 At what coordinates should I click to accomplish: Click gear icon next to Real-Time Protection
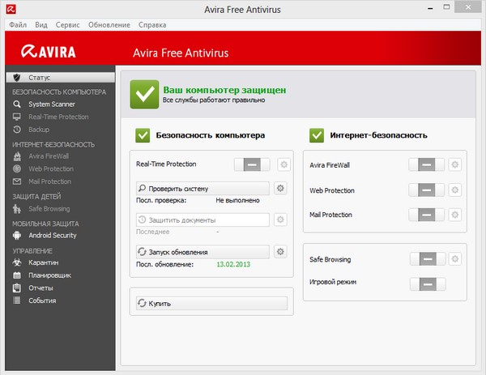[x=283, y=164]
